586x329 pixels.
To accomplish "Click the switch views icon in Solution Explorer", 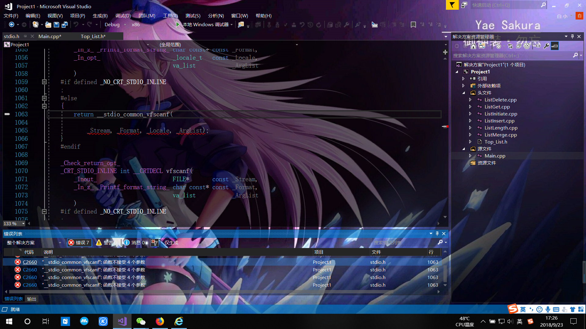I will click(x=482, y=46).
